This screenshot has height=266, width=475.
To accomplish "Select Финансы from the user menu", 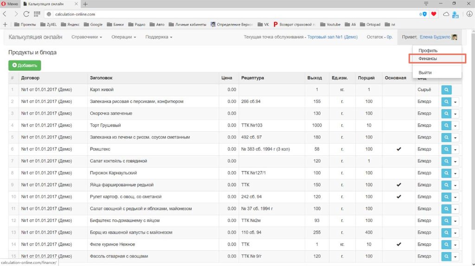I will [428, 59].
